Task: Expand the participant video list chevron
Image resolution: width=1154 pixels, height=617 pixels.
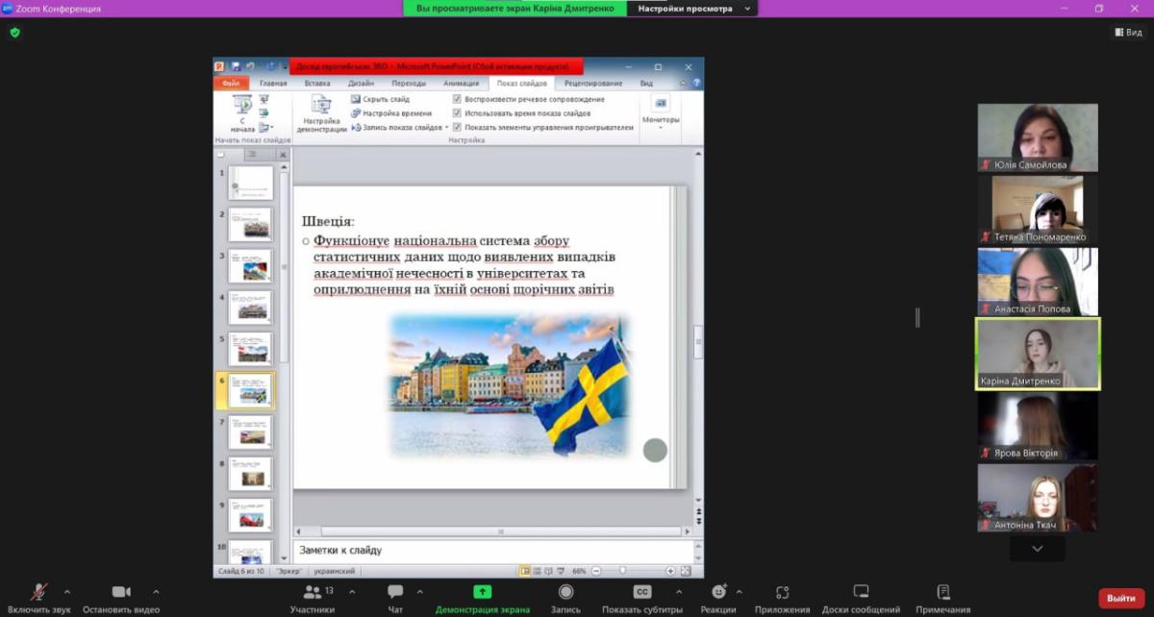Action: 1037,548
